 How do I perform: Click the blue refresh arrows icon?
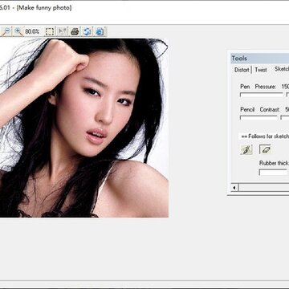(88, 31)
